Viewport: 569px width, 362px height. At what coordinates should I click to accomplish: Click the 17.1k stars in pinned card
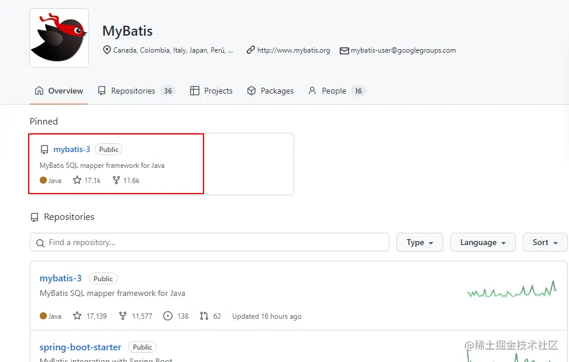point(92,180)
